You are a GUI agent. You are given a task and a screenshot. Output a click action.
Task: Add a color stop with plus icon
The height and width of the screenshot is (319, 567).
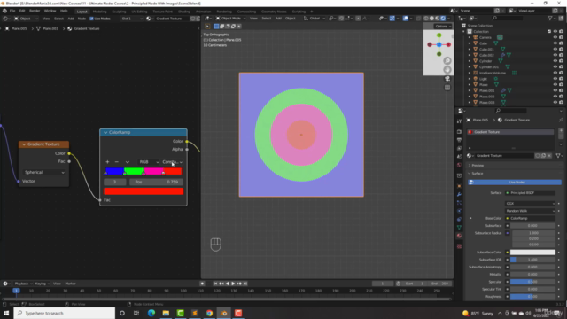point(107,162)
